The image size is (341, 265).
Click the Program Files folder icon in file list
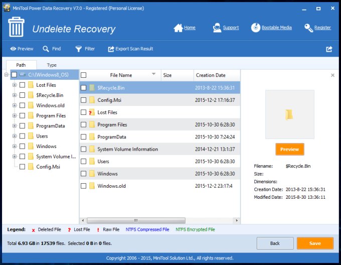point(92,124)
